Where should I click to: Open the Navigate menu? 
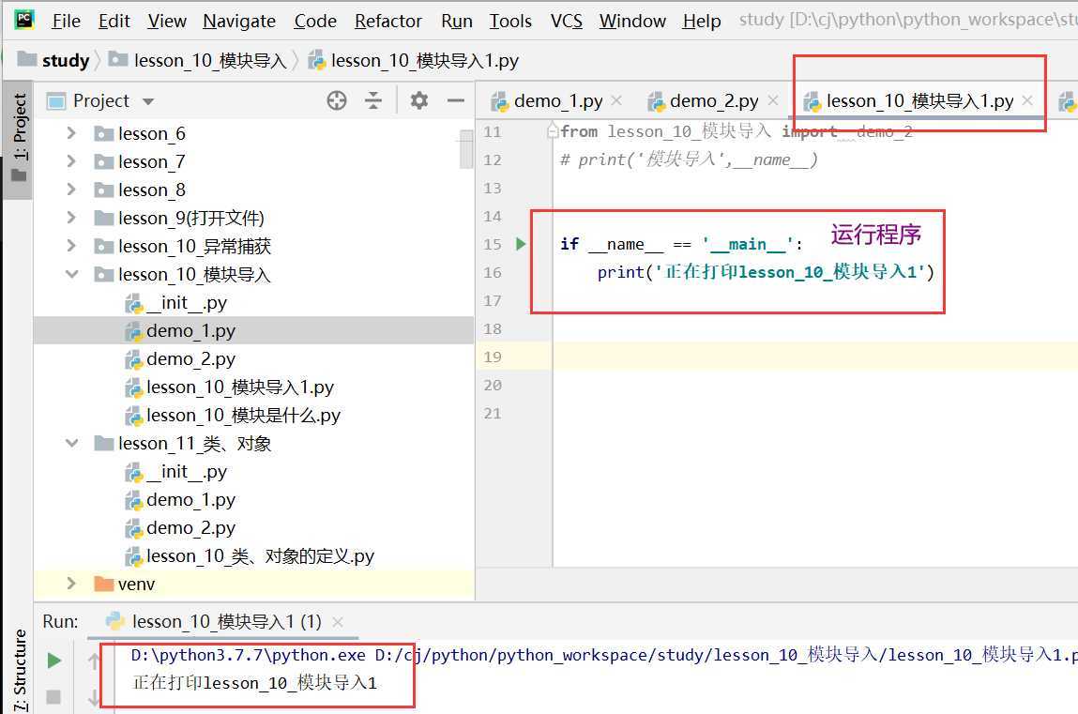pyautogui.click(x=239, y=22)
